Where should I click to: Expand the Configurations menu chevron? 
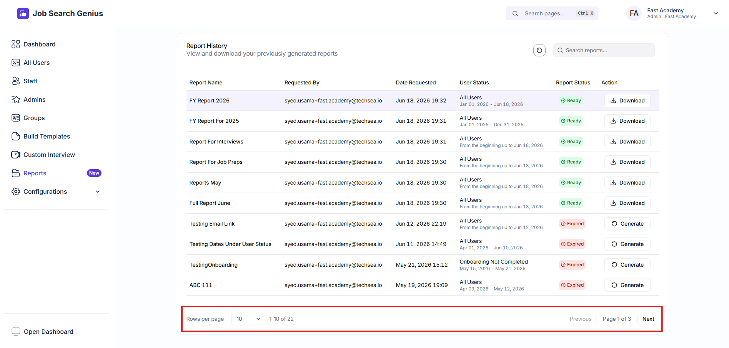pos(98,191)
